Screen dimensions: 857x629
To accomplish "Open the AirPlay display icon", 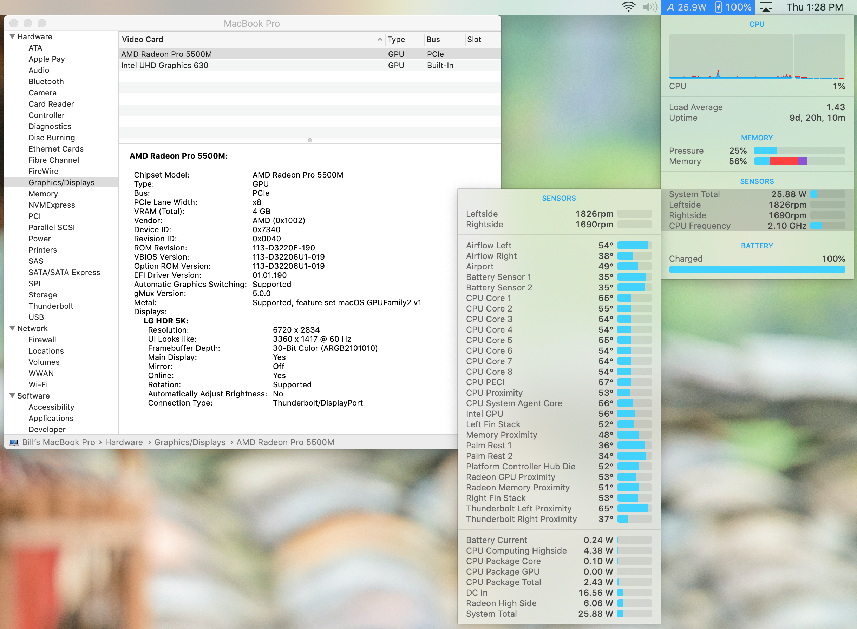I will click(766, 7).
